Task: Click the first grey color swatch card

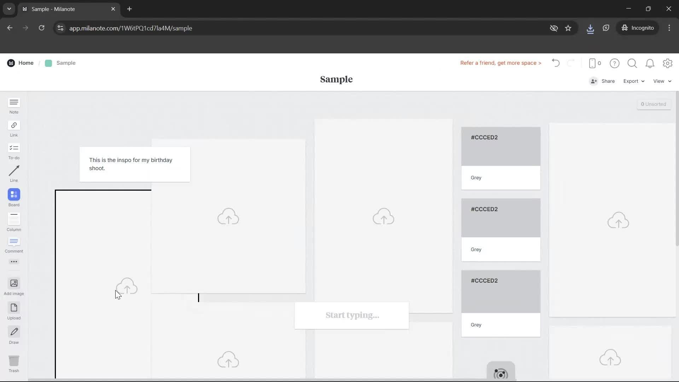Action: coord(501,158)
